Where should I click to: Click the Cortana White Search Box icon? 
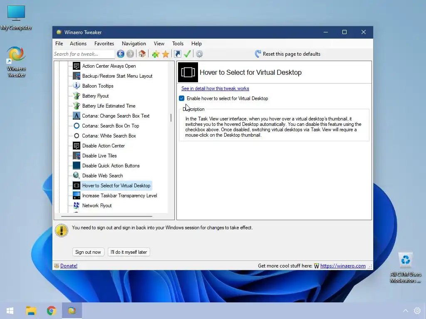[x=77, y=136]
